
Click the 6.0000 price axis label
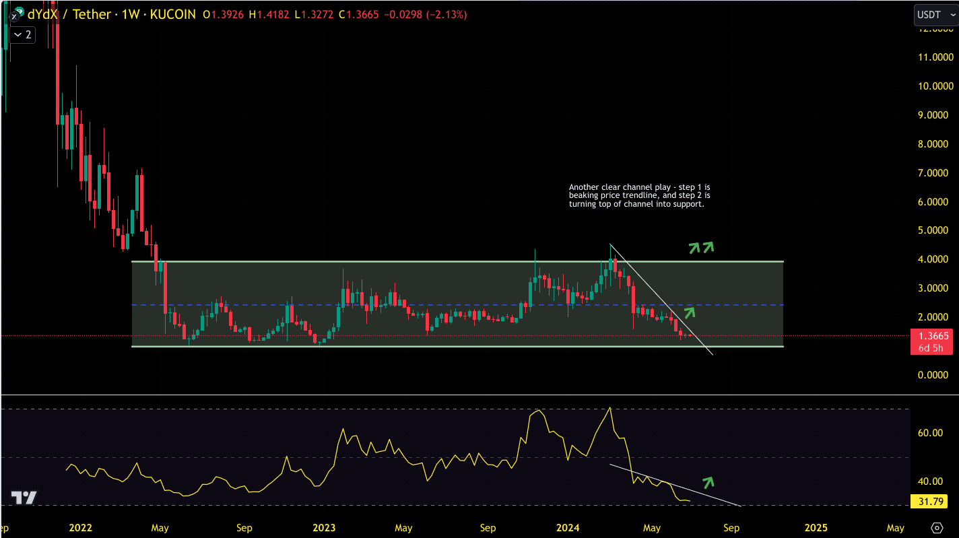point(932,202)
